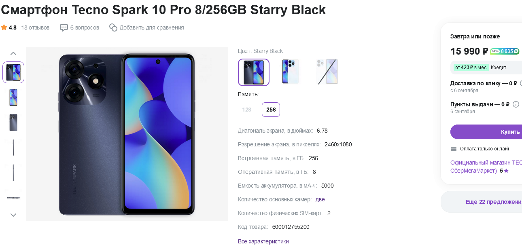522x245 pixels.
Task: Click info icon beside Пункты выдачи
Action: coord(516,104)
